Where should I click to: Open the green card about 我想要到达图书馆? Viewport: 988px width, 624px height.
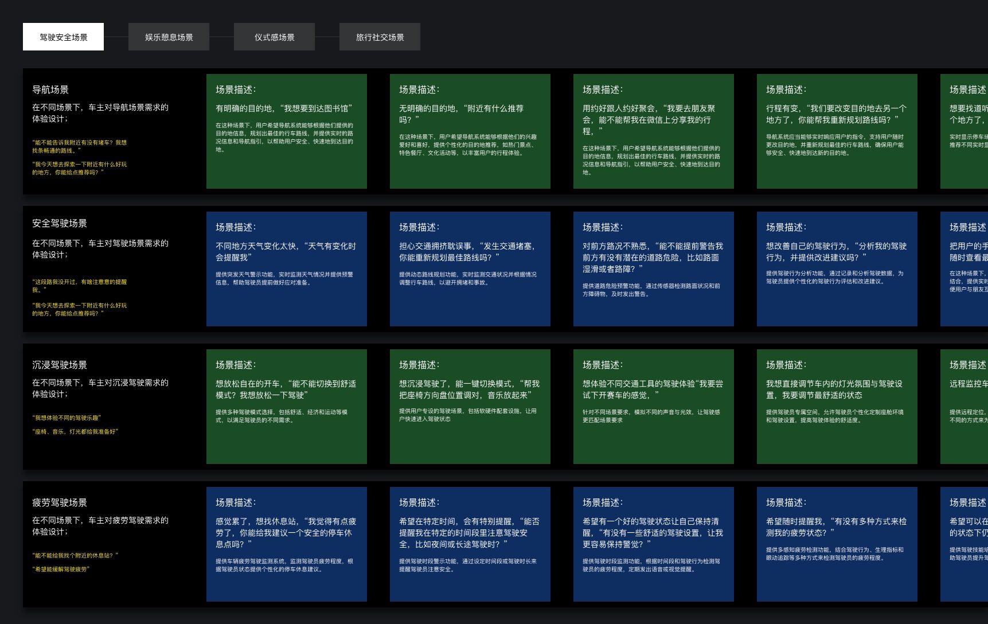click(286, 131)
